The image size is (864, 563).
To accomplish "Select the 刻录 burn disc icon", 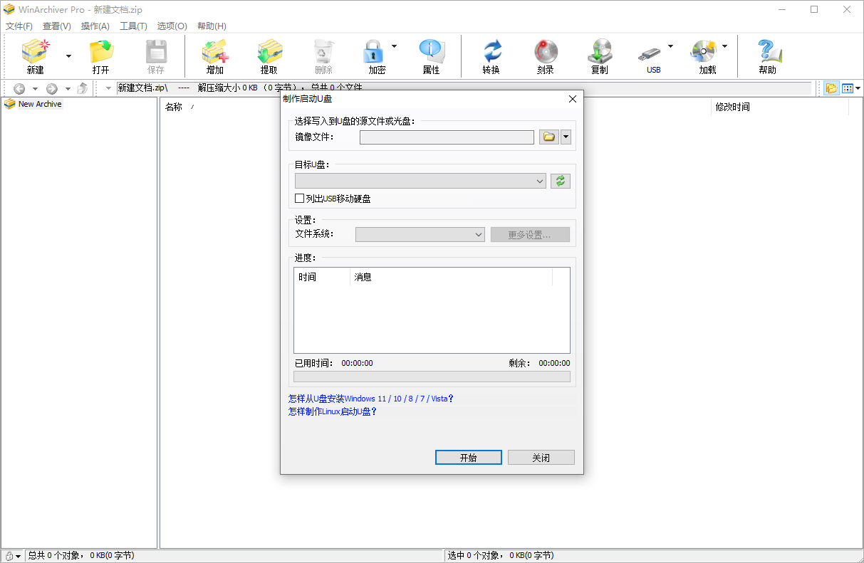I will click(544, 56).
